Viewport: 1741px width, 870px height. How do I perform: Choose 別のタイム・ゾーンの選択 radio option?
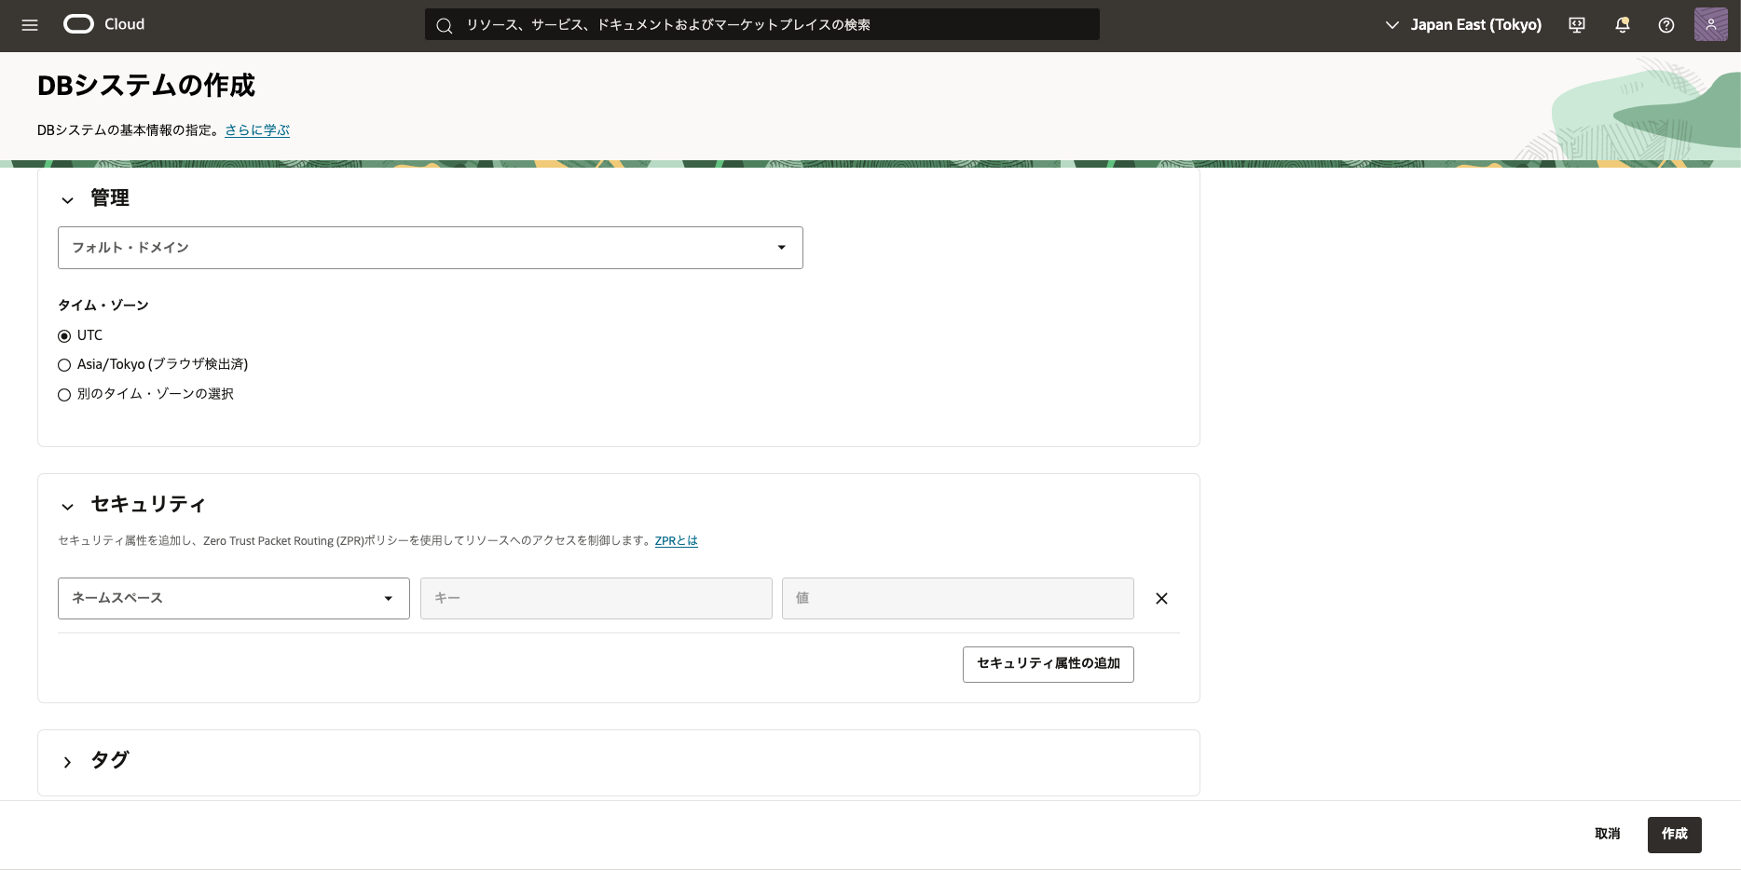64,395
